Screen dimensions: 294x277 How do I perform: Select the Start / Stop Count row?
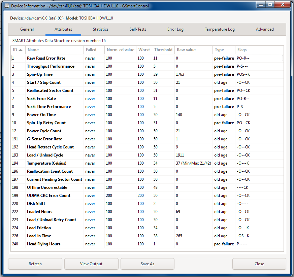pyautogui.click(x=147, y=82)
